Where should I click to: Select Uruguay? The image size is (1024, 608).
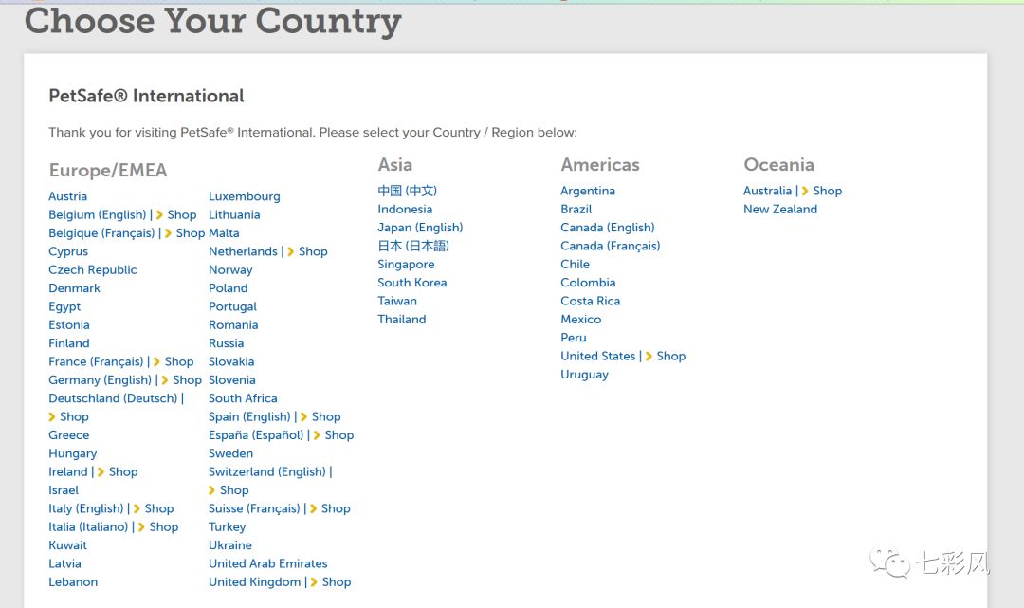pos(584,375)
